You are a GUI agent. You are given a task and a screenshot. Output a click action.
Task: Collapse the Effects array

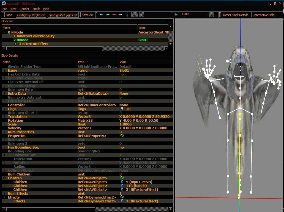click(4, 197)
